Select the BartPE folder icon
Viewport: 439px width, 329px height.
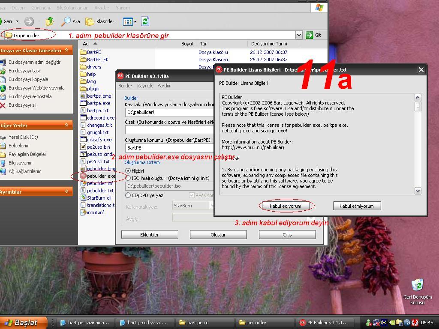click(83, 52)
